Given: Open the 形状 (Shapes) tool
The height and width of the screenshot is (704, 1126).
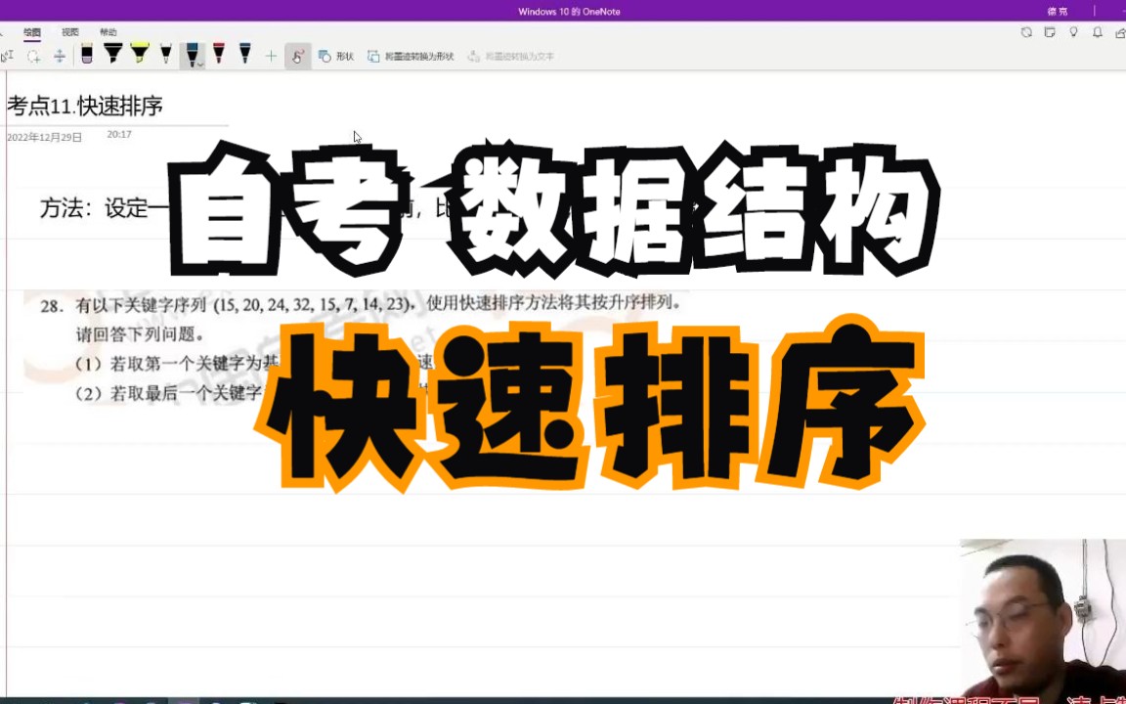Looking at the screenshot, I should tap(339, 56).
